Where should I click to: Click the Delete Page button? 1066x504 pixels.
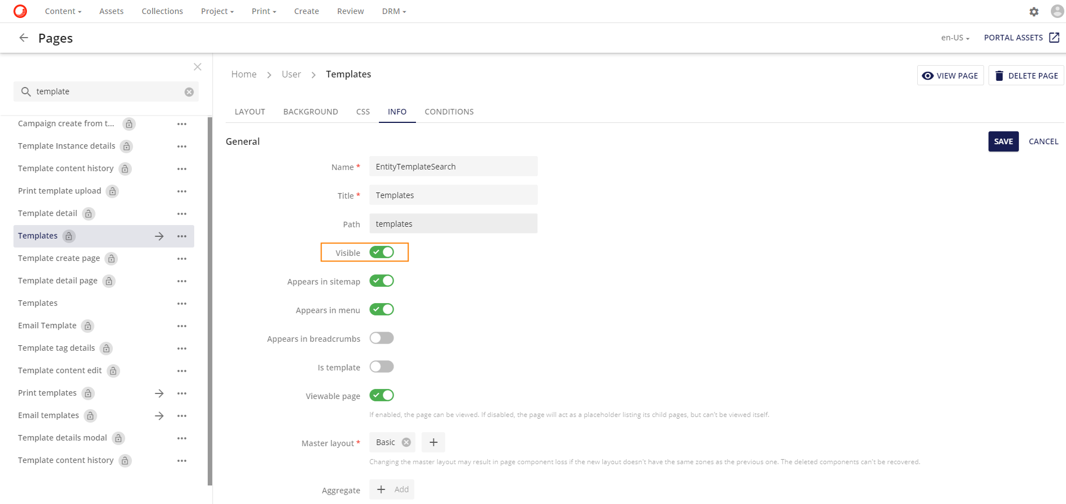click(x=1026, y=76)
